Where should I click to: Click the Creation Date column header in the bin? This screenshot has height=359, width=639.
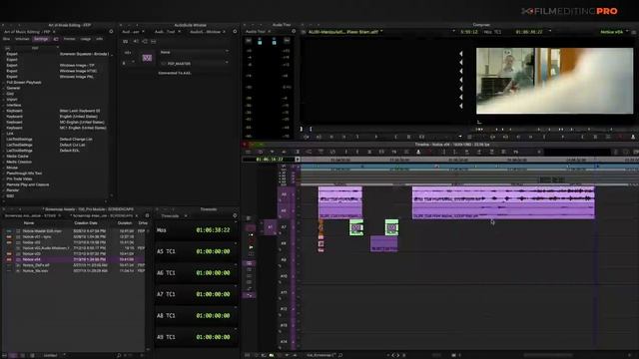pos(86,223)
